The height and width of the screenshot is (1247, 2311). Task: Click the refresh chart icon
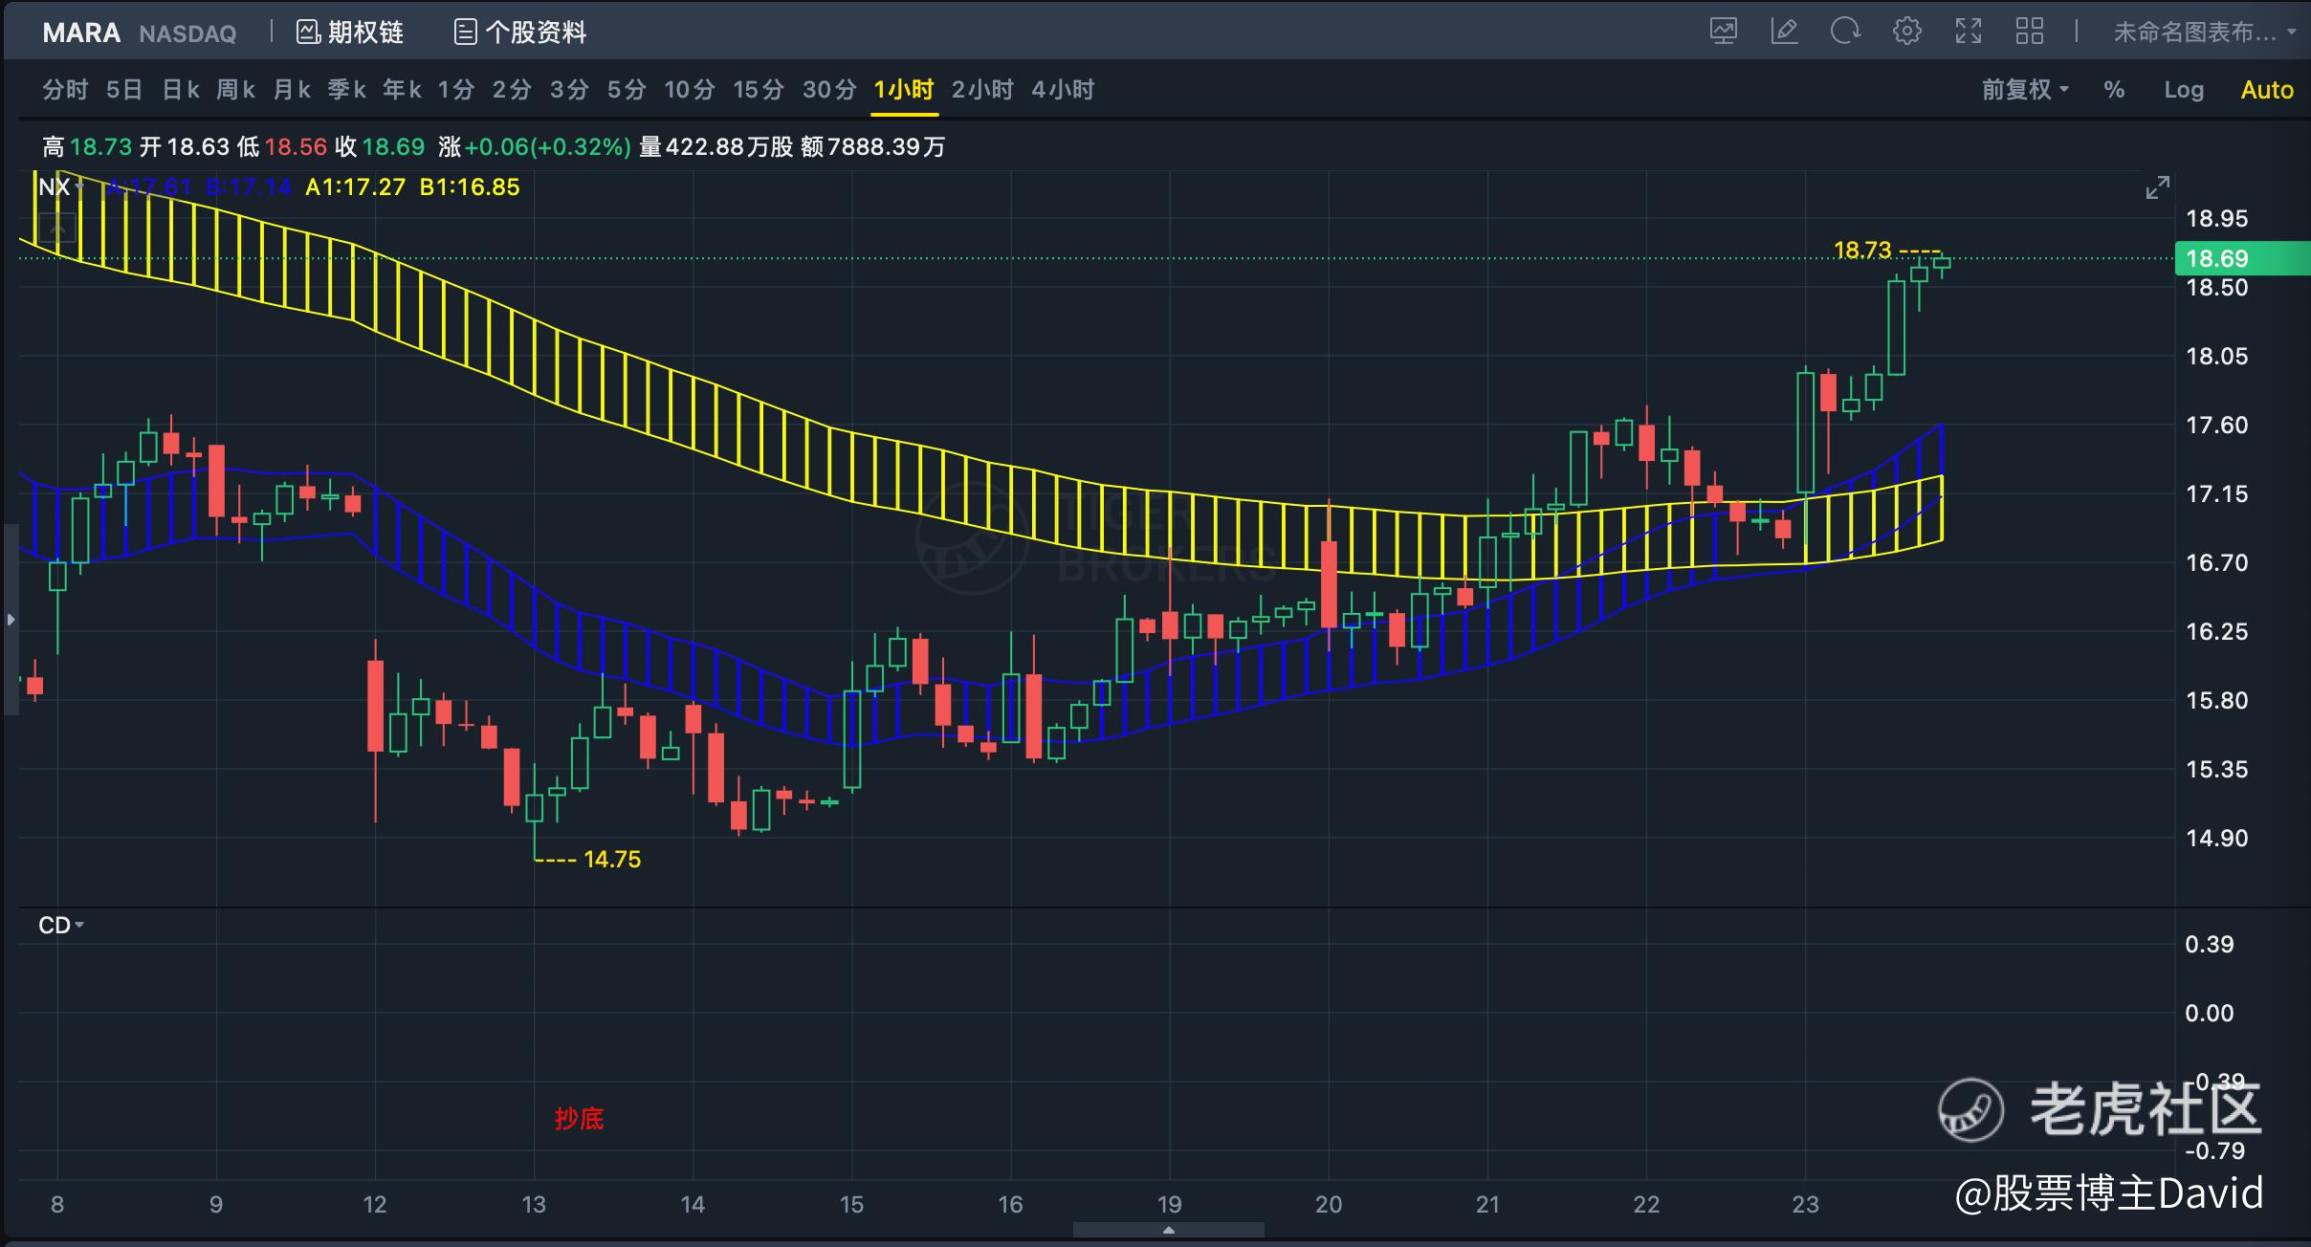point(1845,32)
